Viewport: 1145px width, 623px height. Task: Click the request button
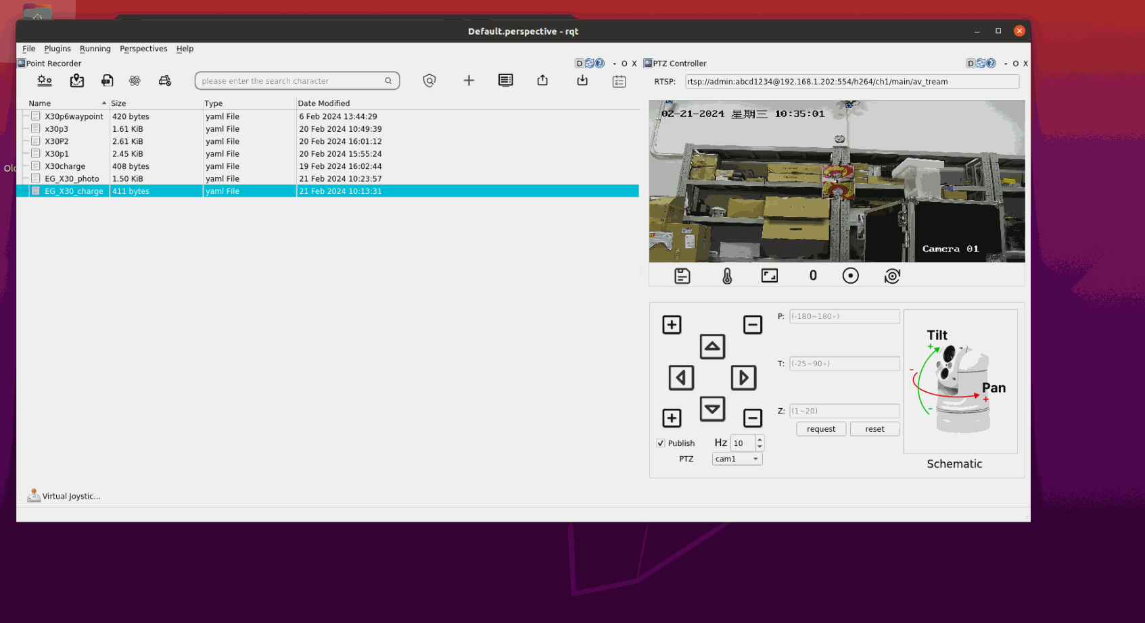820,429
